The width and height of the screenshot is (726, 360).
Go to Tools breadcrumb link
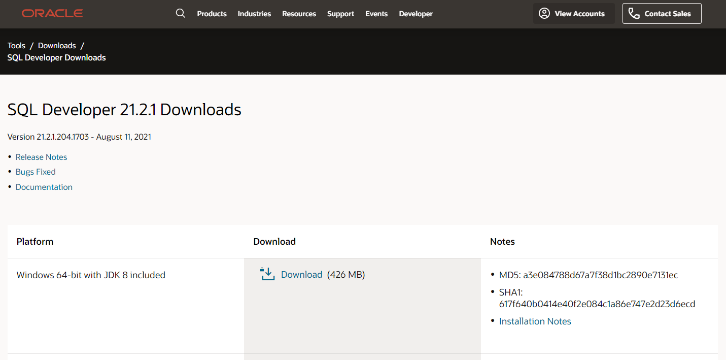click(x=16, y=46)
